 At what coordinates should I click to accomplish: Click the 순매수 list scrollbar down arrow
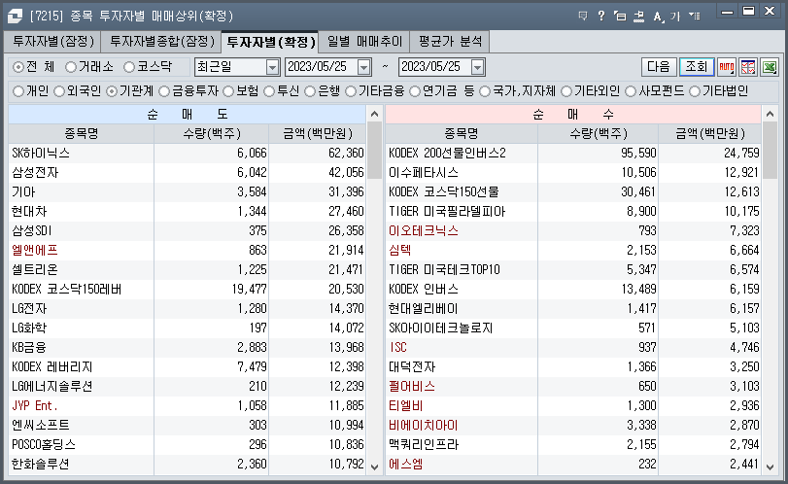pos(770,467)
